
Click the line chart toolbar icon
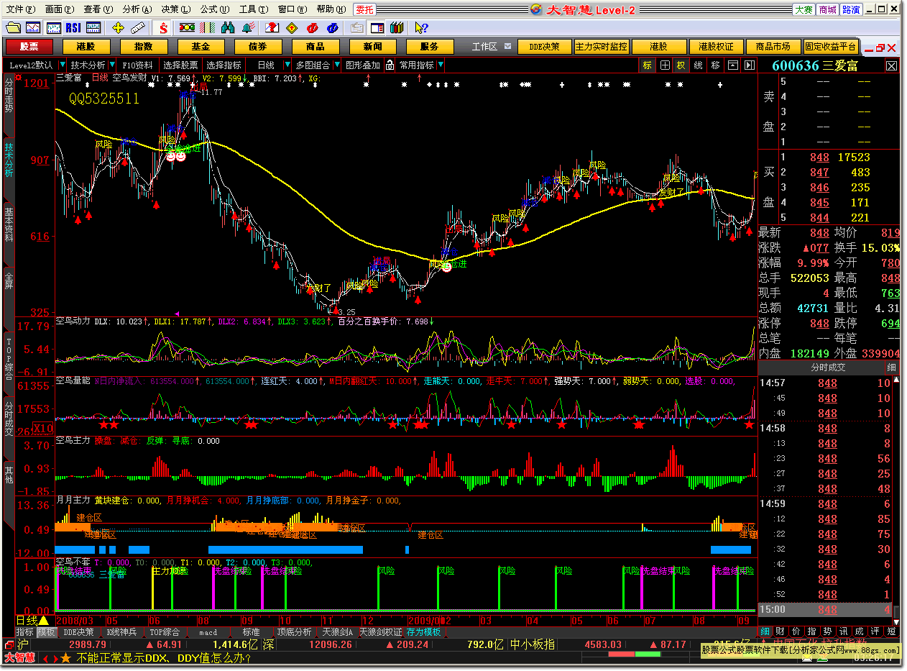coord(33,28)
